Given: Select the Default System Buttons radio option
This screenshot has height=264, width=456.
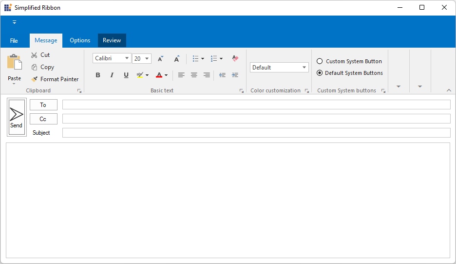Looking at the screenshot, I should [320, 73].
